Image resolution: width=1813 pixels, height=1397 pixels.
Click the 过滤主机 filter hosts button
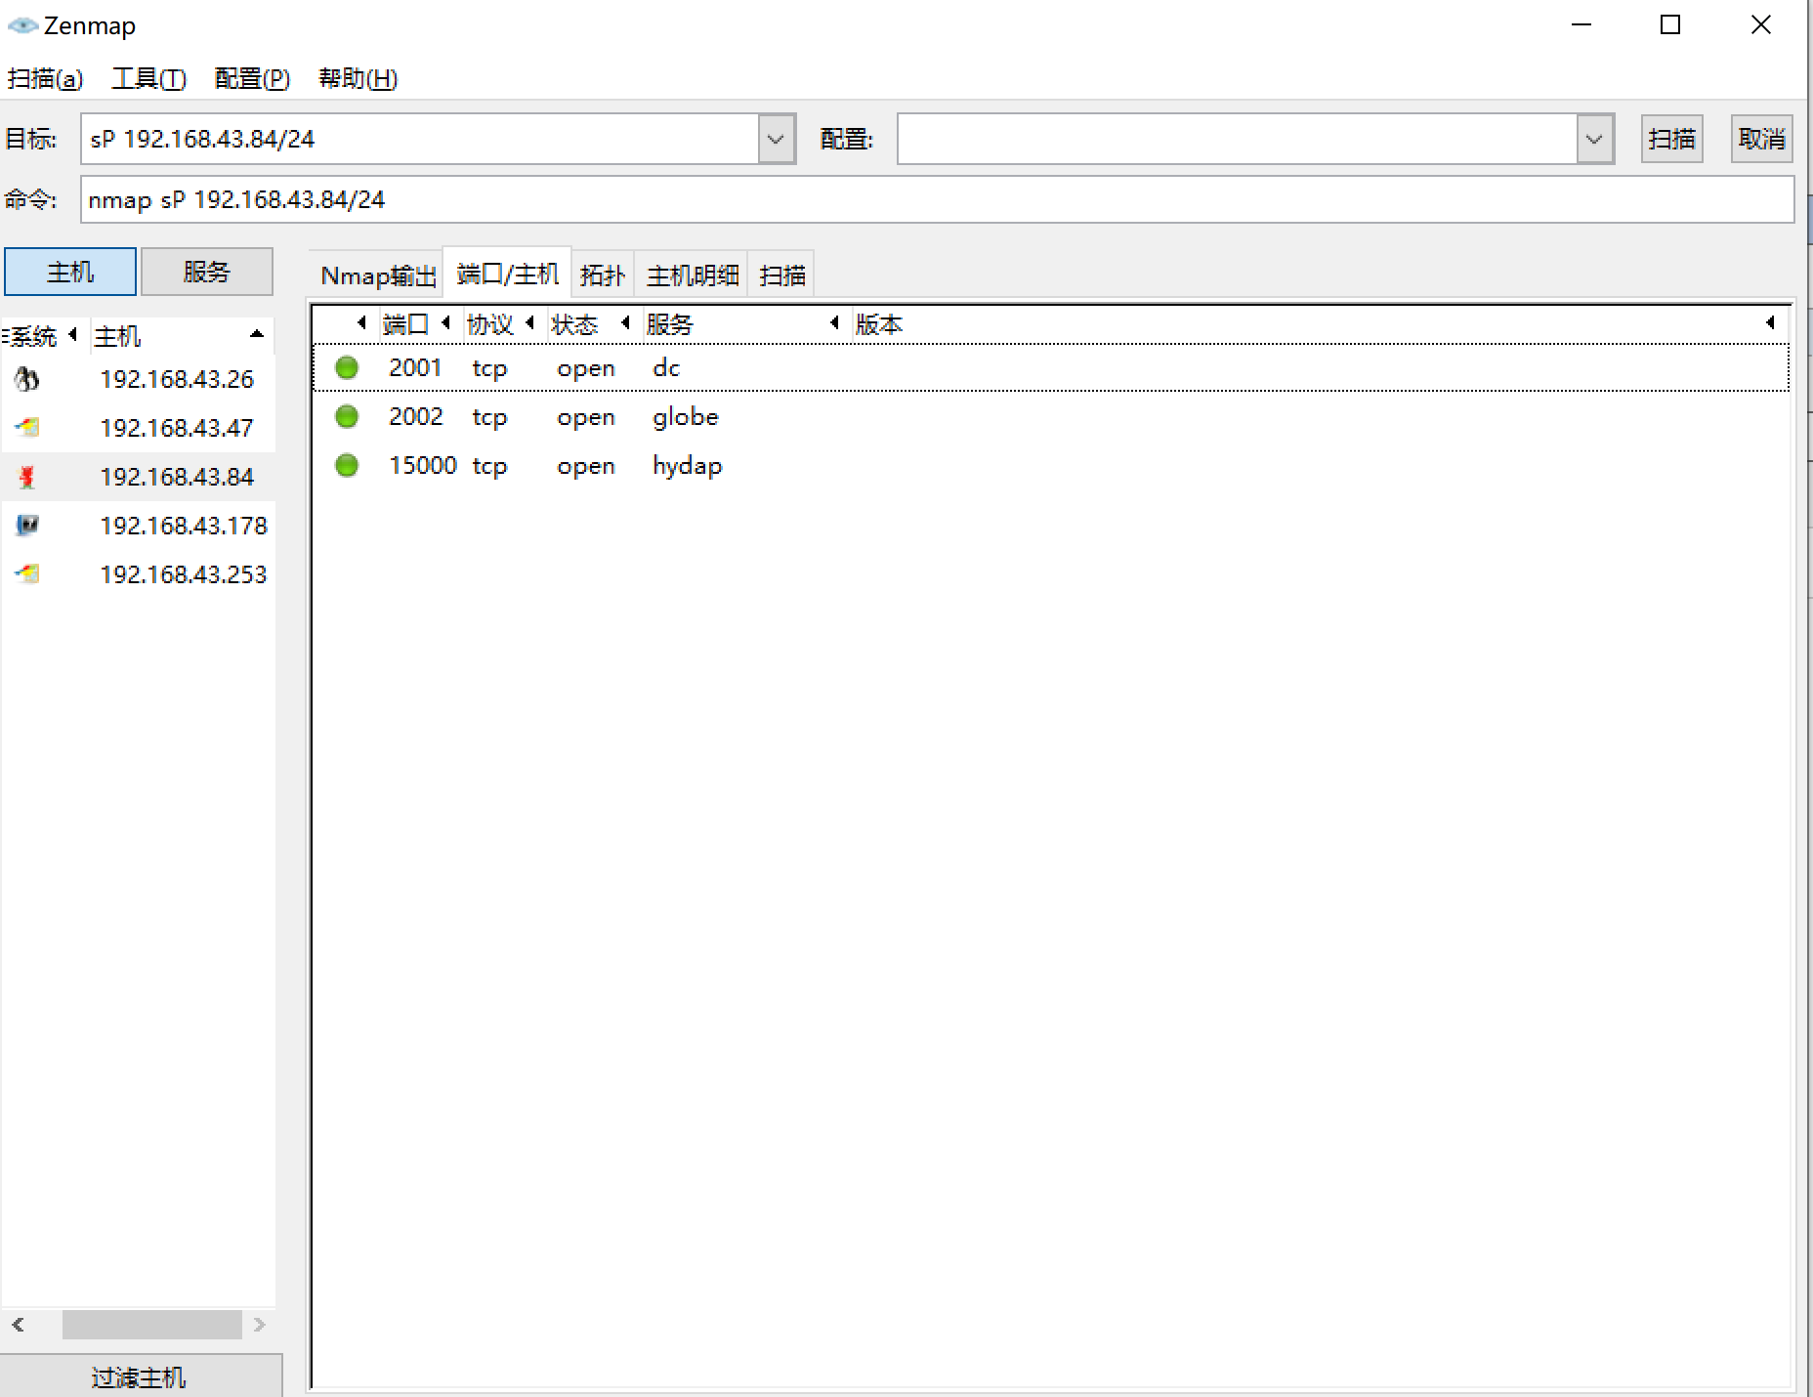pos(141,1376)
